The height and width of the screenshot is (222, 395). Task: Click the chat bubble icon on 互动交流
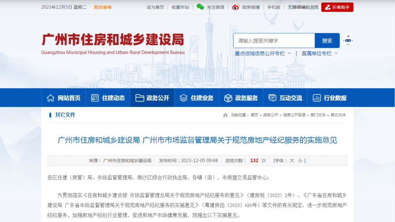click(x=272, y=97)
